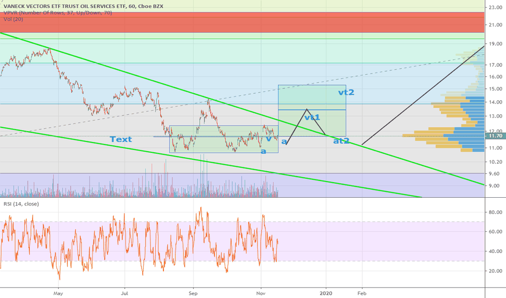Click the 'Jul' time axis label
Screen dimensions: 506x298
124,293
